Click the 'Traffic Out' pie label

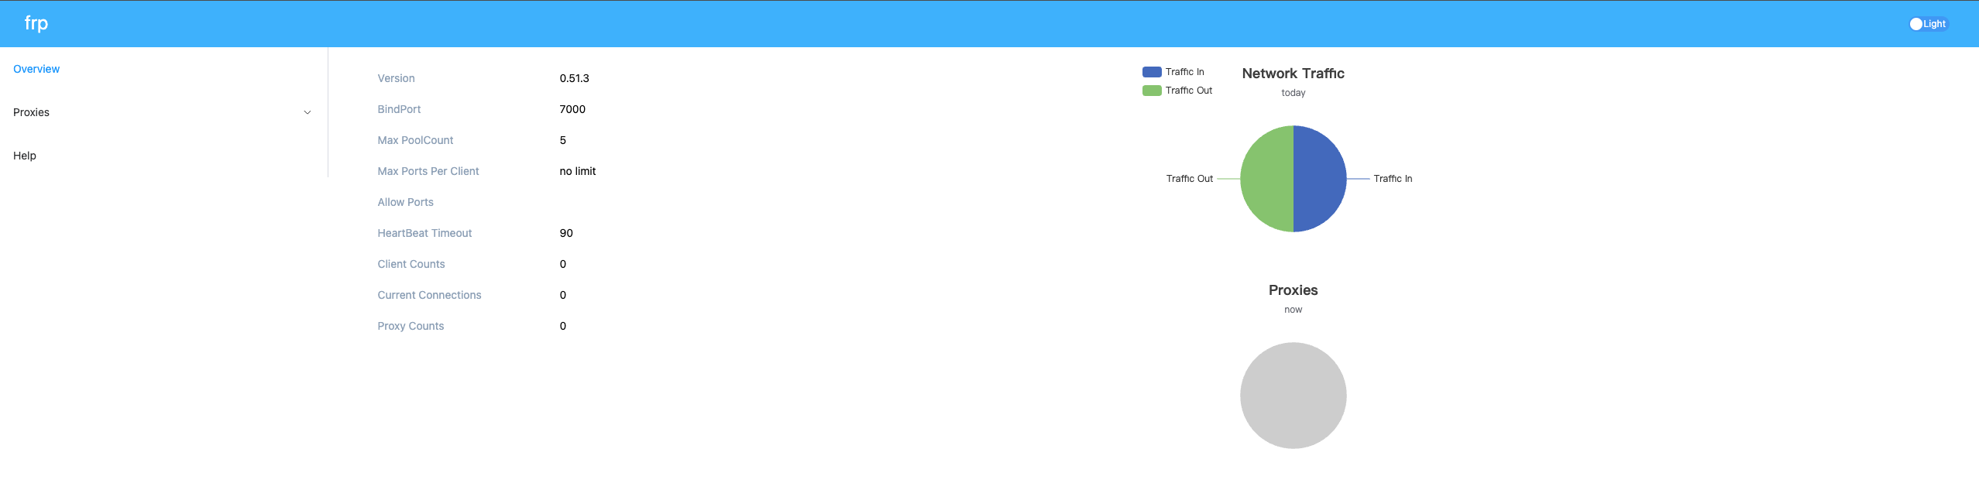pos(1190,179)
